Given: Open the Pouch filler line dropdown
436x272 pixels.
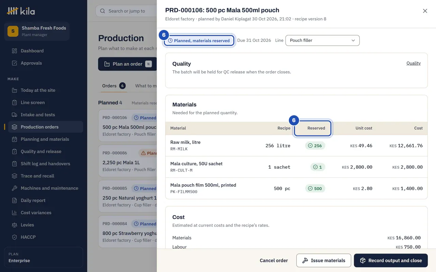Looking at the screenshot, I should point(322,40).
